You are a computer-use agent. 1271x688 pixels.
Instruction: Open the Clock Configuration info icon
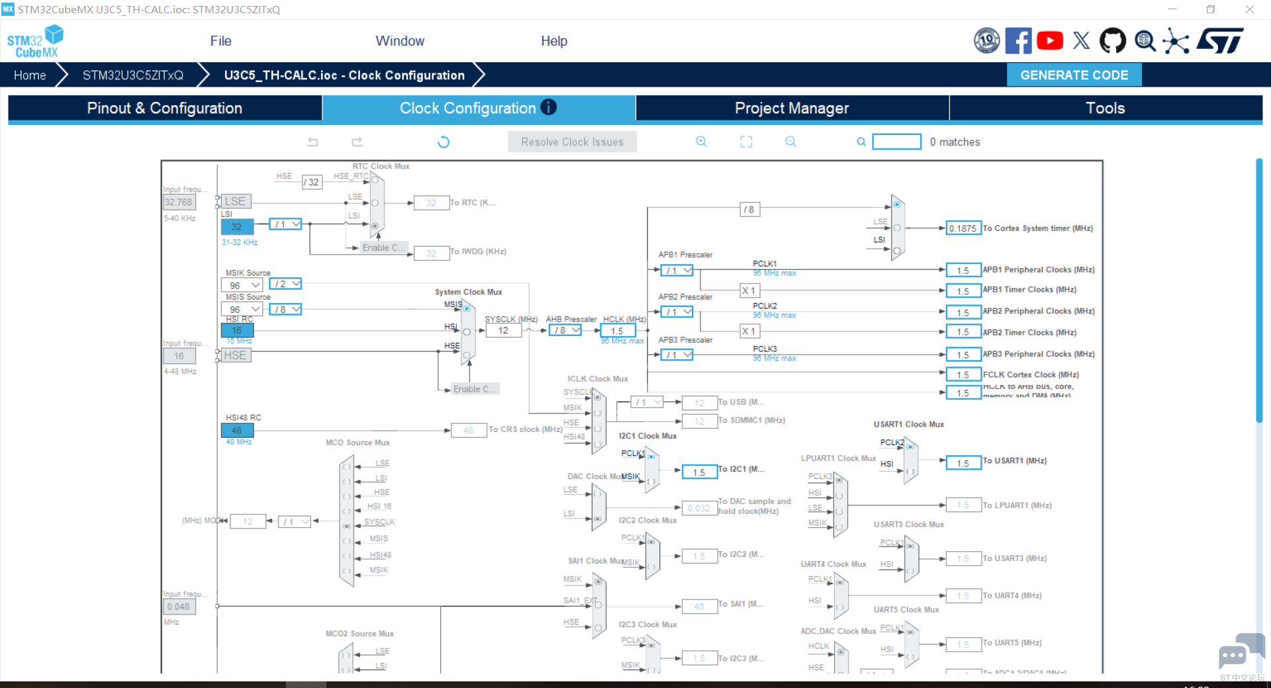549,107
